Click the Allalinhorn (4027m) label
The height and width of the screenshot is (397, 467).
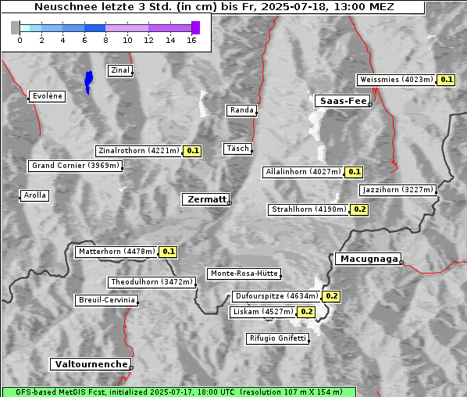[x=303, y=172]
